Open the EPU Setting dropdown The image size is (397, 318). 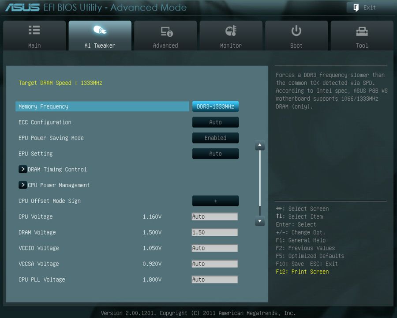pyautogui.click(x=215, y=154)
